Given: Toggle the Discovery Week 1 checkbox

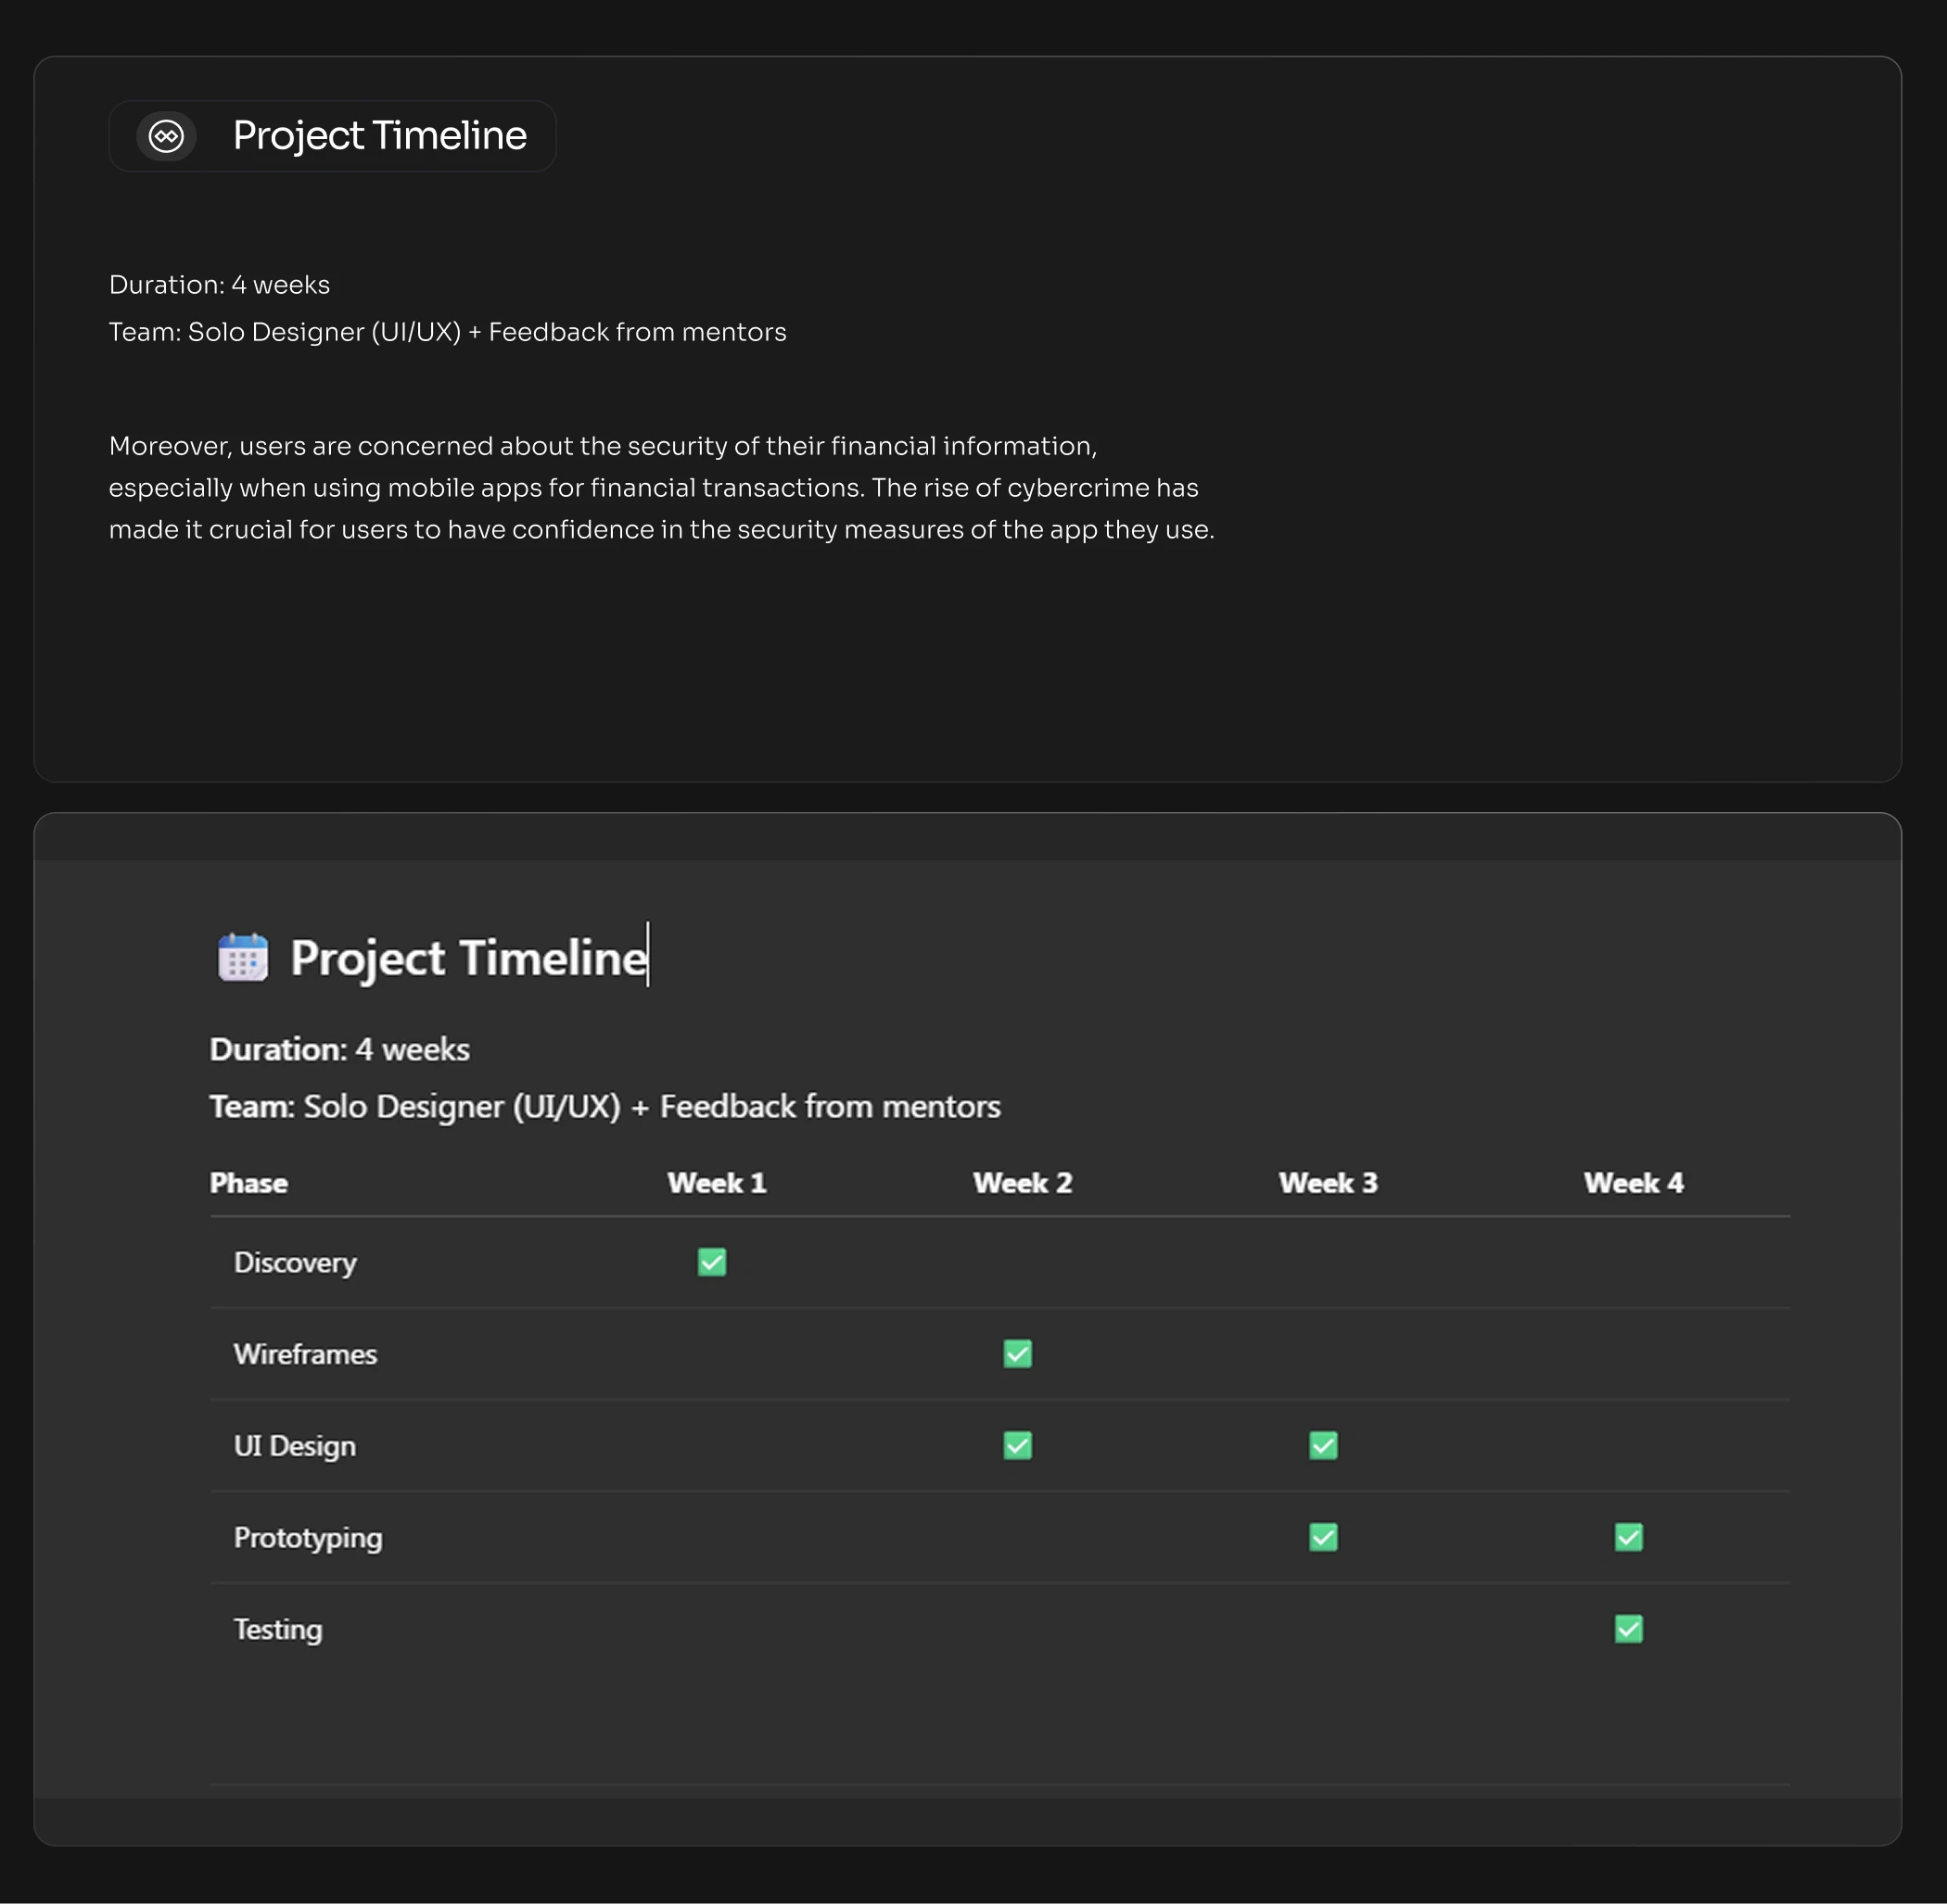Looking at the screenshot, I should (x=712, y=1262).
